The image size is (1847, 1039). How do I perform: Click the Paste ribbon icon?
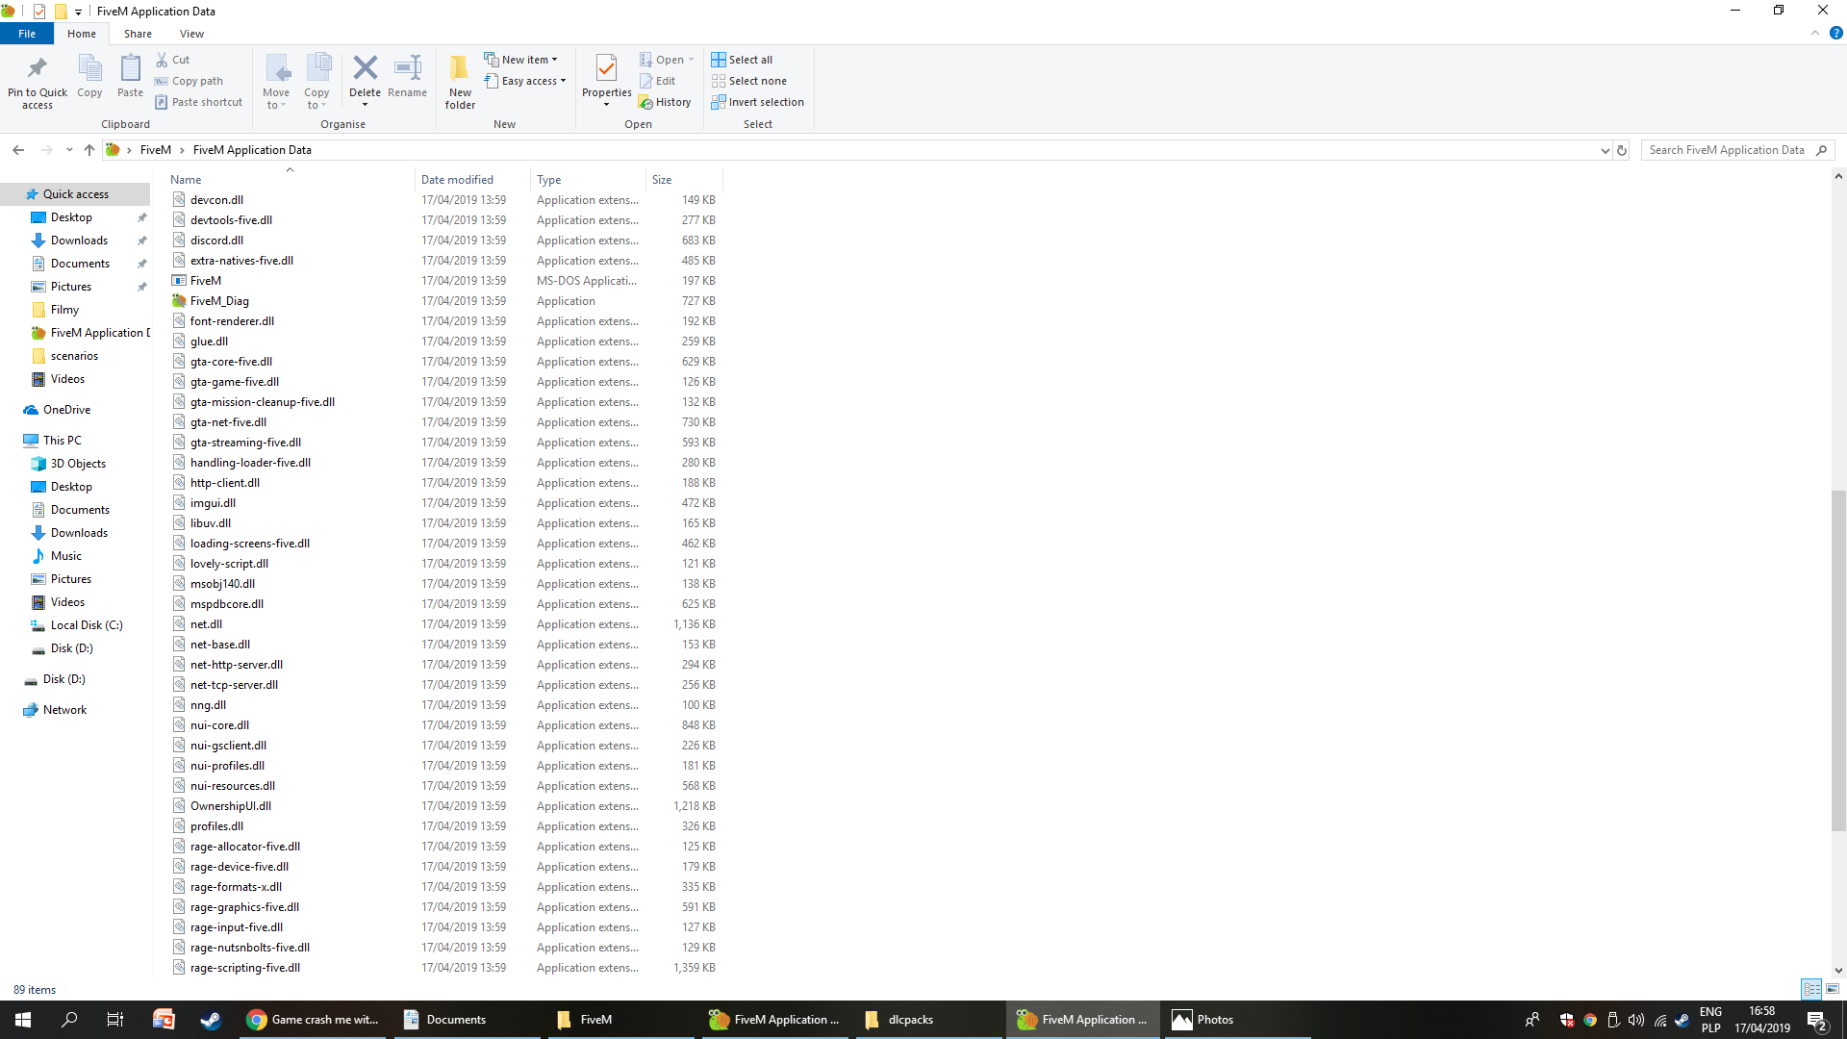point(130,69)
